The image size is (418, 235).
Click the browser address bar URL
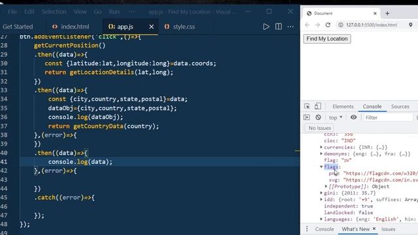tap(372, 25)
